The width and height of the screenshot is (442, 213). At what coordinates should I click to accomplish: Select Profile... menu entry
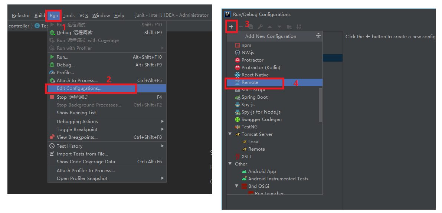(x=107, y=73)
